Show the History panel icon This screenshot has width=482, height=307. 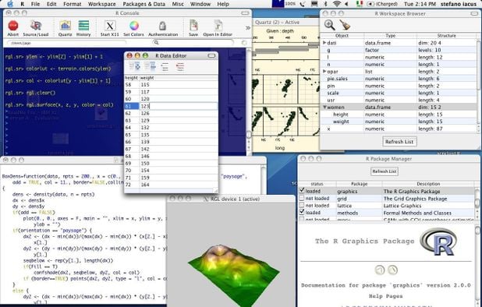(x=83, y=26)
